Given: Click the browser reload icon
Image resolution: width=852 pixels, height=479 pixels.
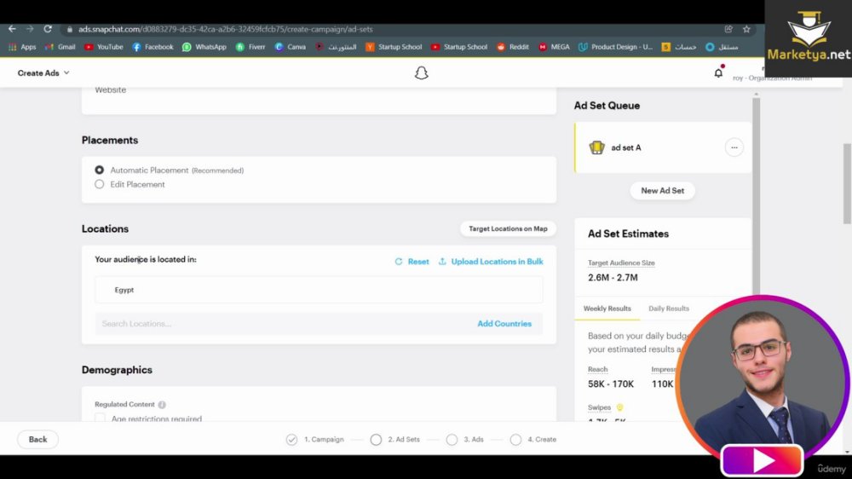Looking at the screenshot, I should (x=48, y=29).
